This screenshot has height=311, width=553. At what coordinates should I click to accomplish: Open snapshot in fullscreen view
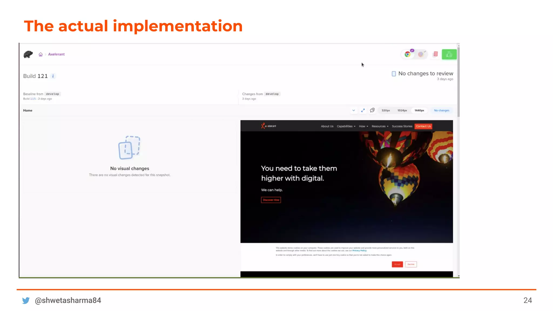coord(363,110)
